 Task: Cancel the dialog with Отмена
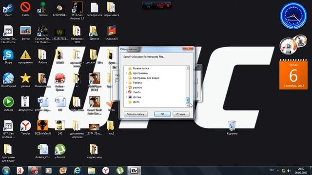pyautogui.click(x=181, y=114)
